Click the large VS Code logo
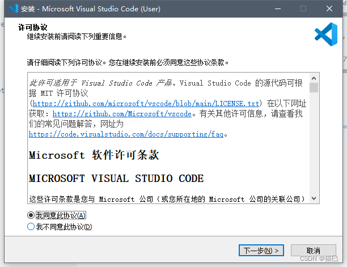The image size is (347, 267). click(326, 35)
